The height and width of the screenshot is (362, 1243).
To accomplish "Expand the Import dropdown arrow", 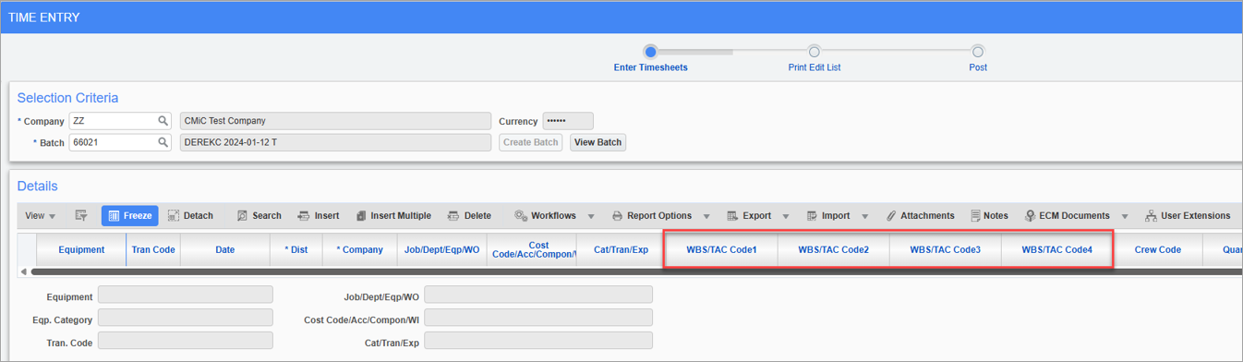I will [x=865, y=217].
